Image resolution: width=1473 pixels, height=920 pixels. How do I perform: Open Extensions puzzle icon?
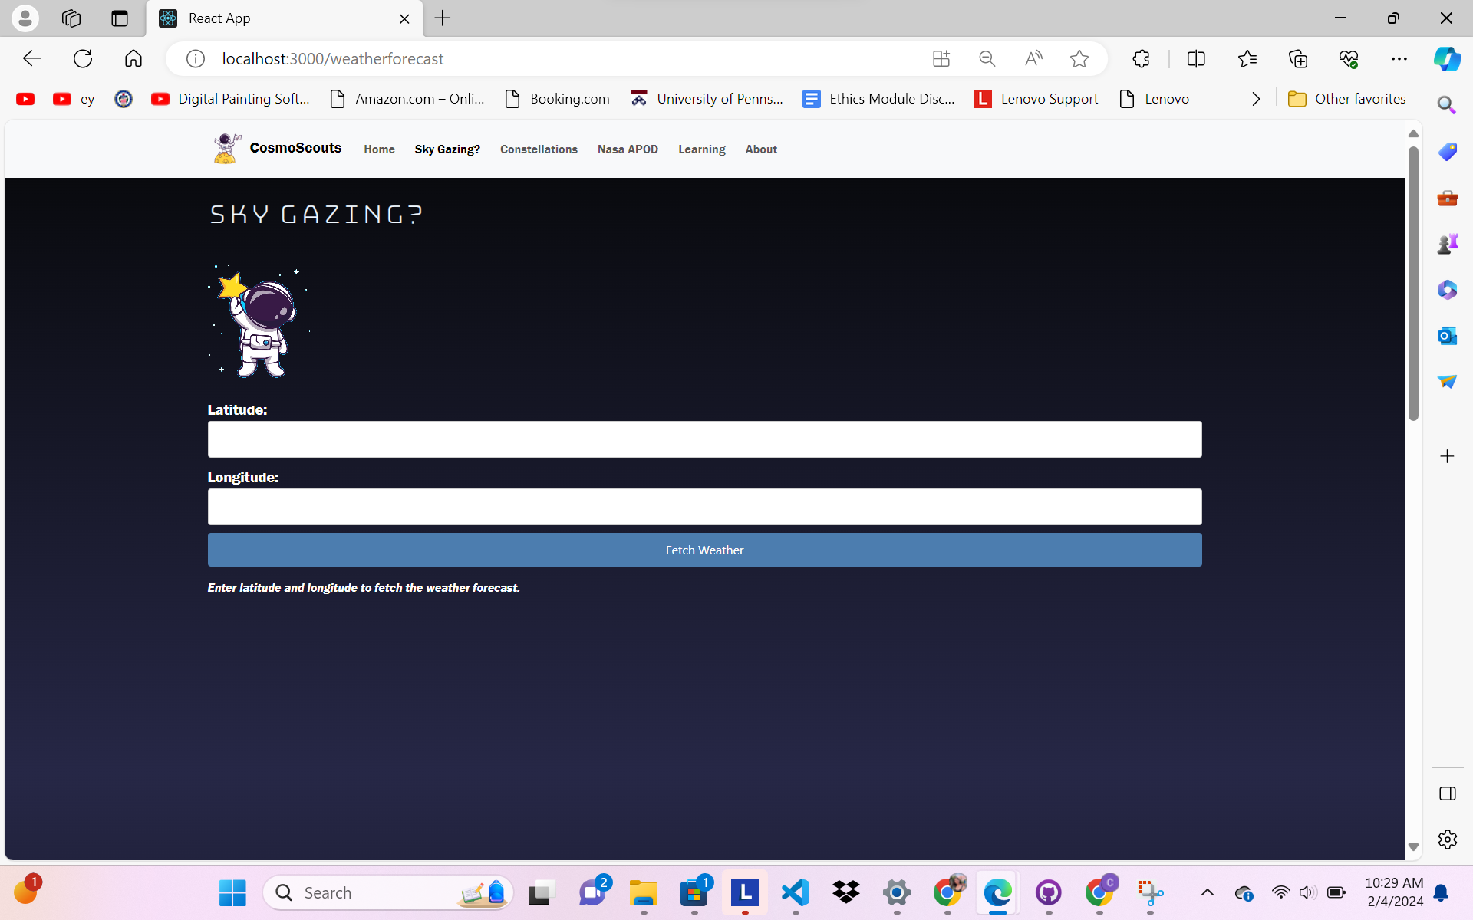point(1141,58)
